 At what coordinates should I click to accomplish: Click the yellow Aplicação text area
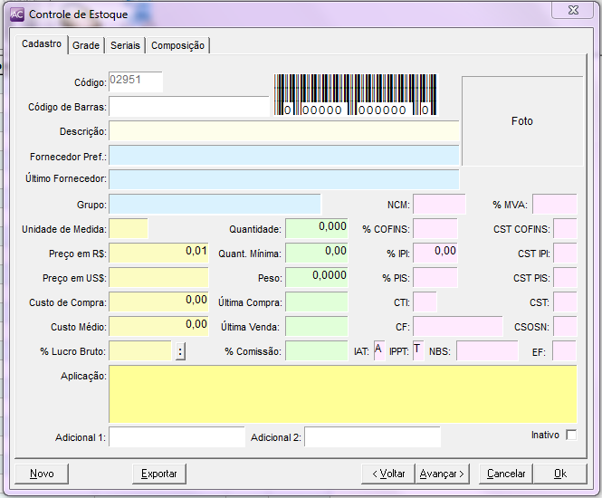point(342,394)
